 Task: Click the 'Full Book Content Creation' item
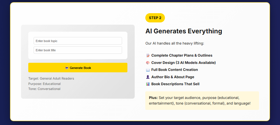174,70
